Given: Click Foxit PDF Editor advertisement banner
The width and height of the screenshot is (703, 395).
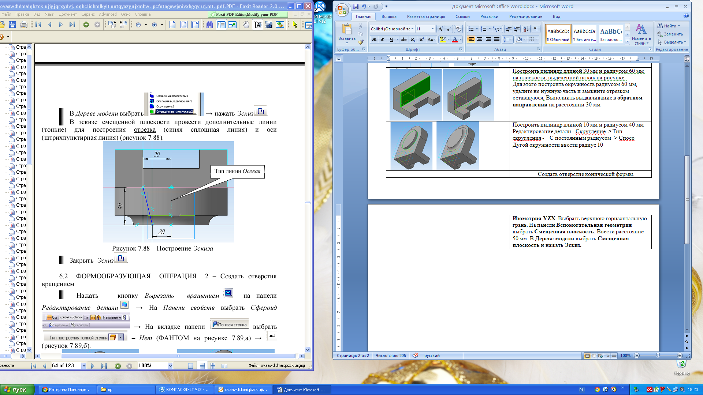Looking at the screenshot, I should [x=248, y=14].
